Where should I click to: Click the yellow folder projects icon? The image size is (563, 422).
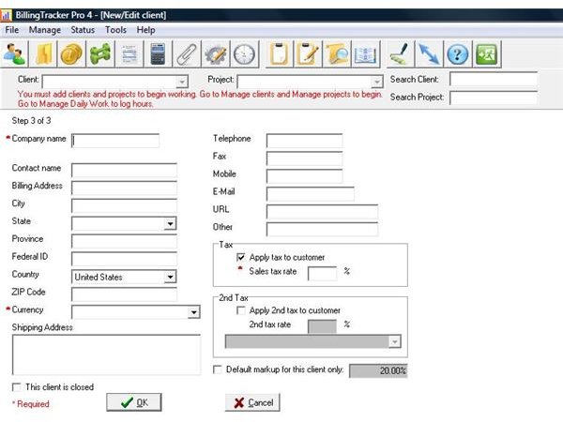point(43,54)
